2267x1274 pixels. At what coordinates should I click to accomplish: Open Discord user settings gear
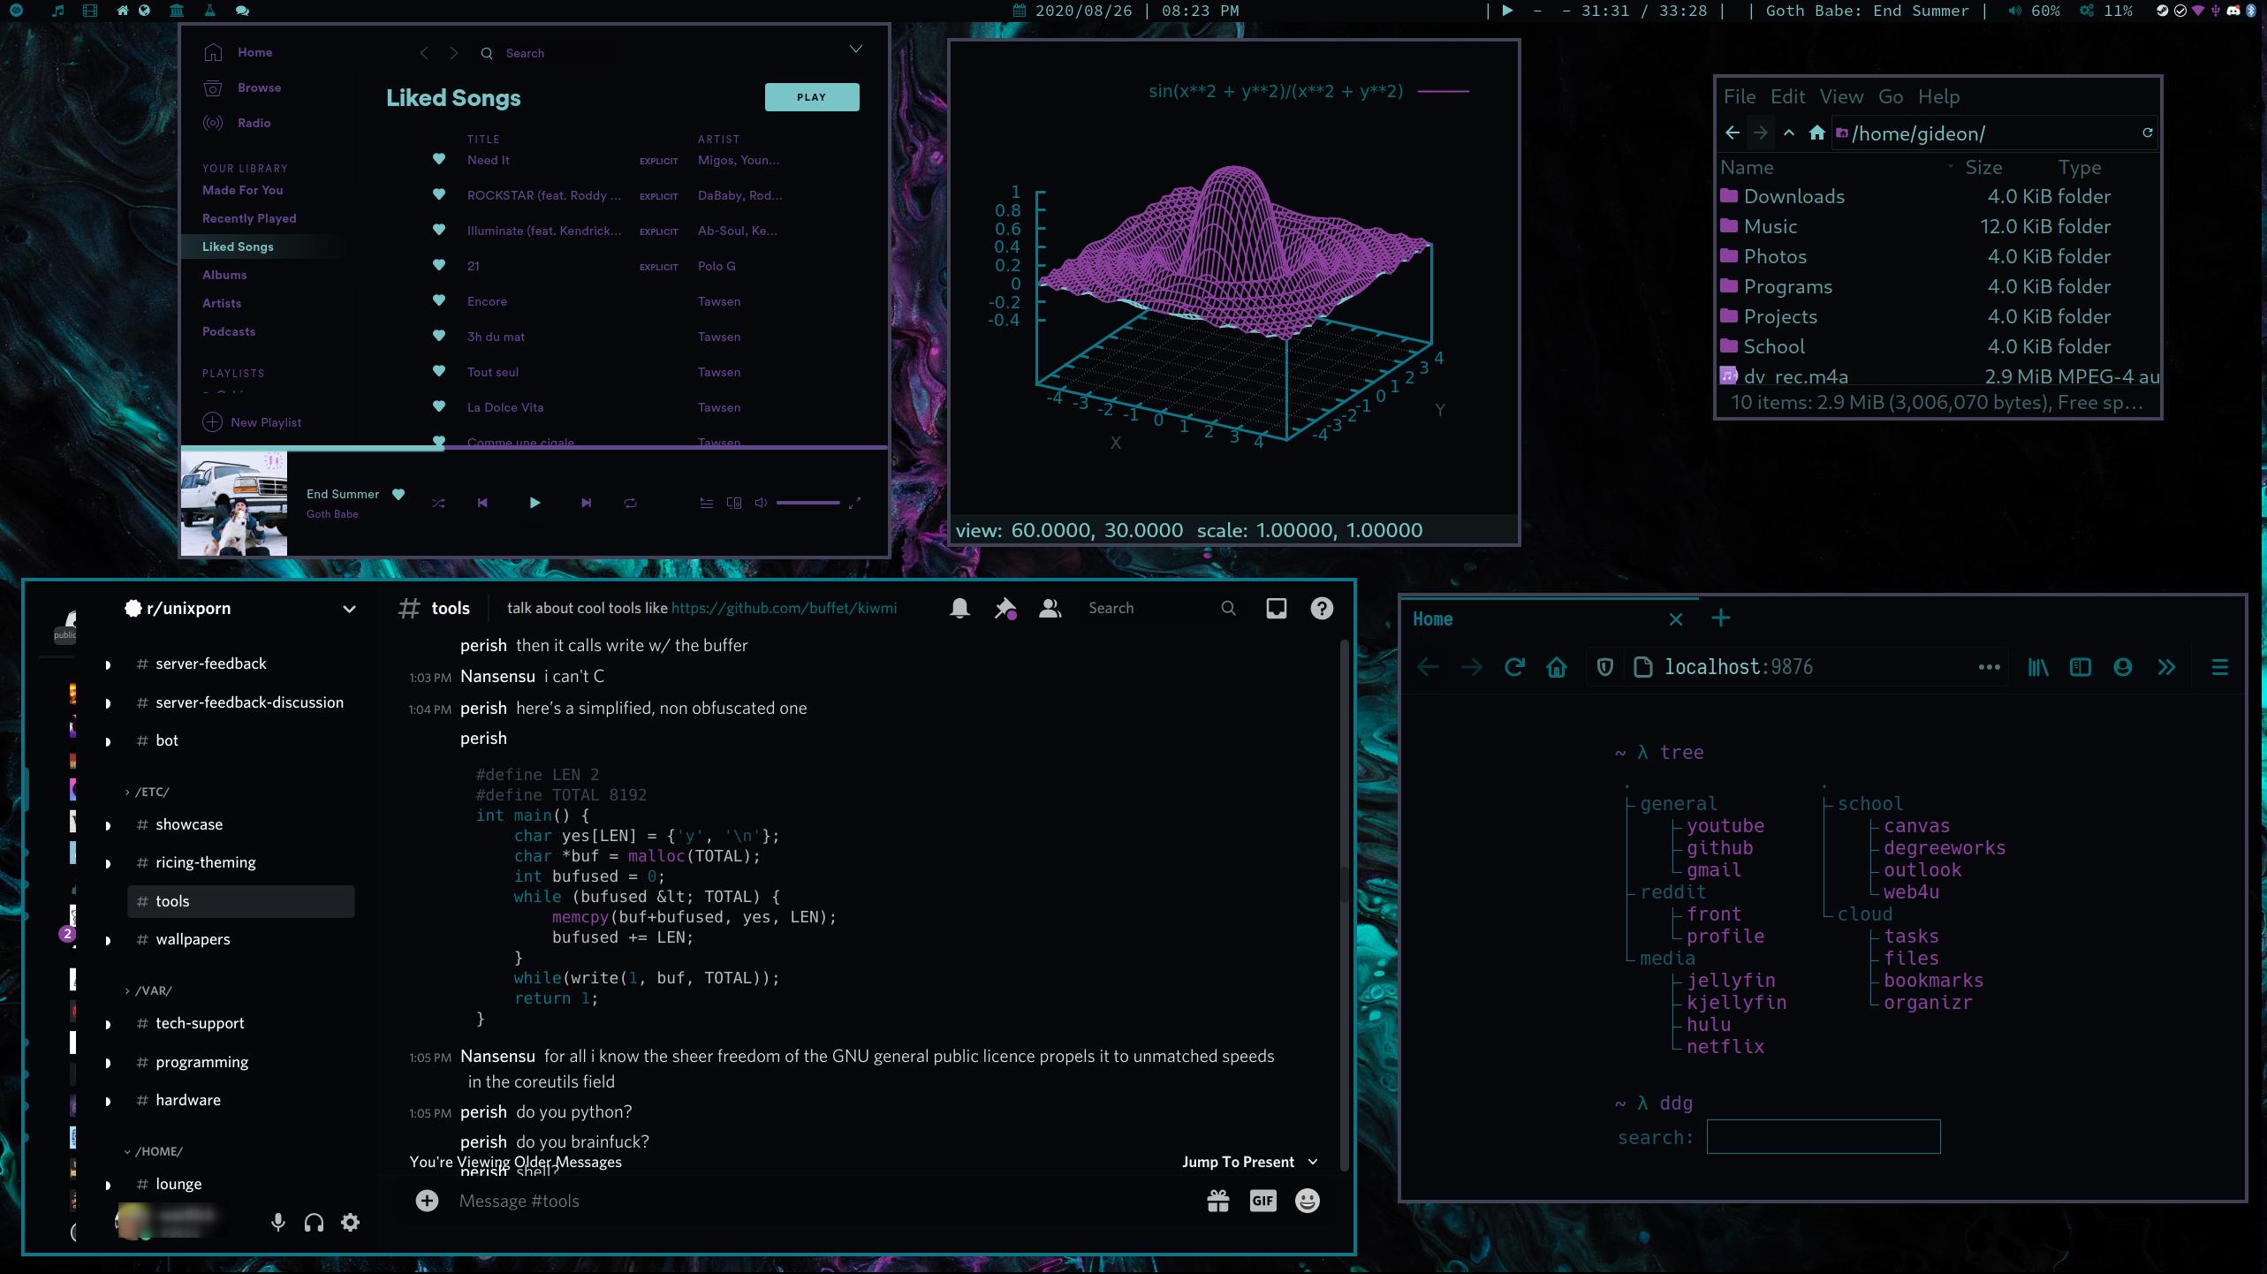pos(350,1223)
